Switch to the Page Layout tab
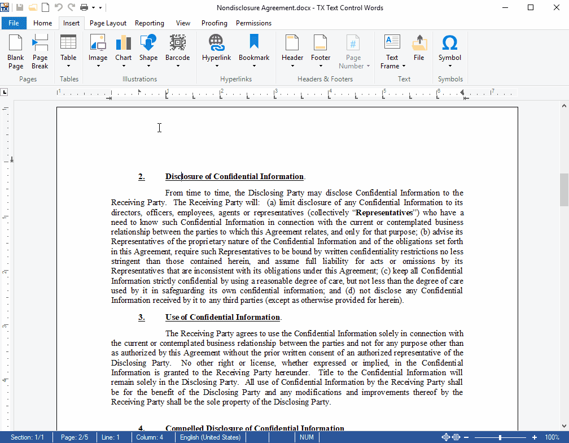 tap(108, 23)
